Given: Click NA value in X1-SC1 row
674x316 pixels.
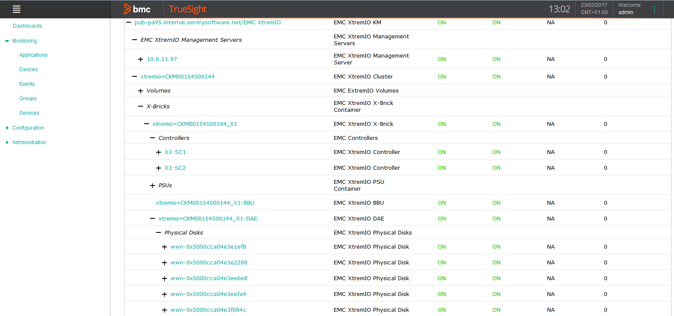Looking at the screenshot, I should (551, 152).
